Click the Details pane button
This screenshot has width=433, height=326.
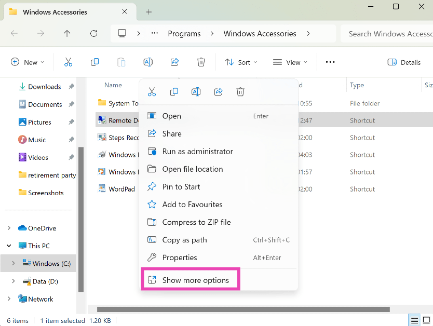[x=404, y=62]
